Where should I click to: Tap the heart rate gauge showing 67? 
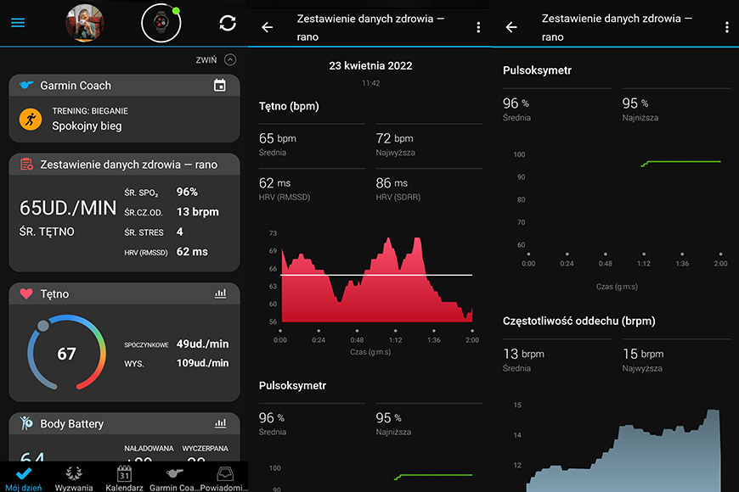(x=66, y=353)
